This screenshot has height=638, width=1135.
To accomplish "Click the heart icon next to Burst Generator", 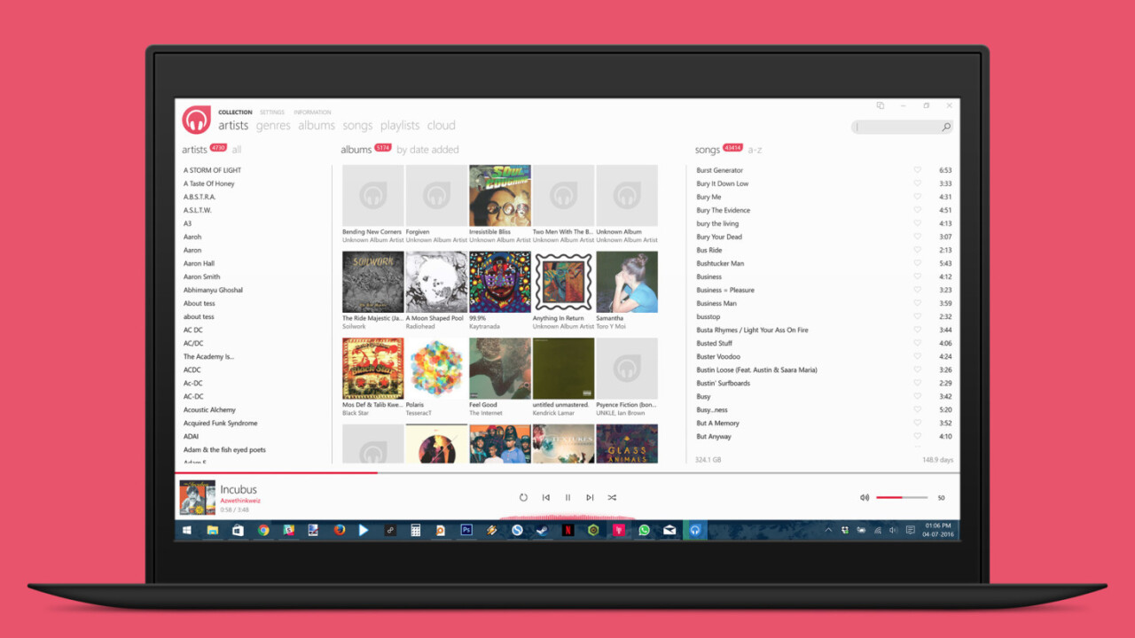I will (917, 170).
